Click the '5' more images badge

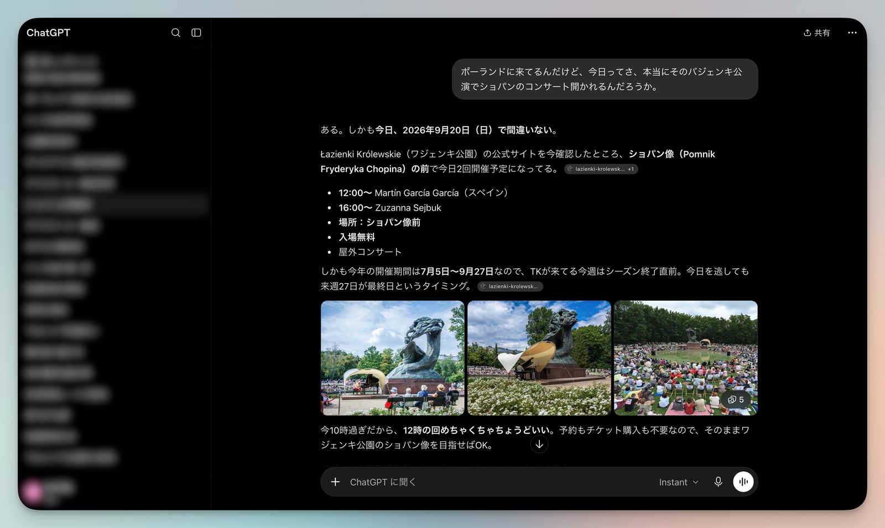(x=736, y=399)
